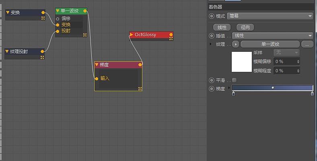The image size is (317, 161).
Task: Click the 纹理 arrow menu button
Action: tap(236, 44)
